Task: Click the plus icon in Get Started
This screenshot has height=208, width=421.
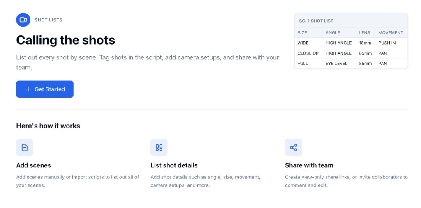Action: 28,89
